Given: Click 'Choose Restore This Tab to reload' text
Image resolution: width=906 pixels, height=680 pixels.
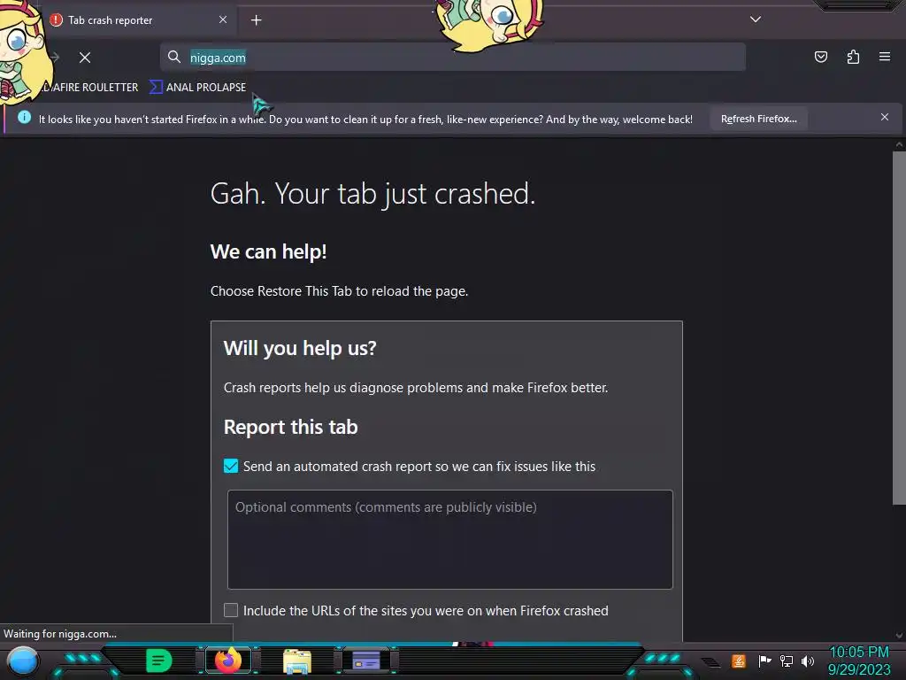Looking at the screenshot, I should [x=339, y=290].
